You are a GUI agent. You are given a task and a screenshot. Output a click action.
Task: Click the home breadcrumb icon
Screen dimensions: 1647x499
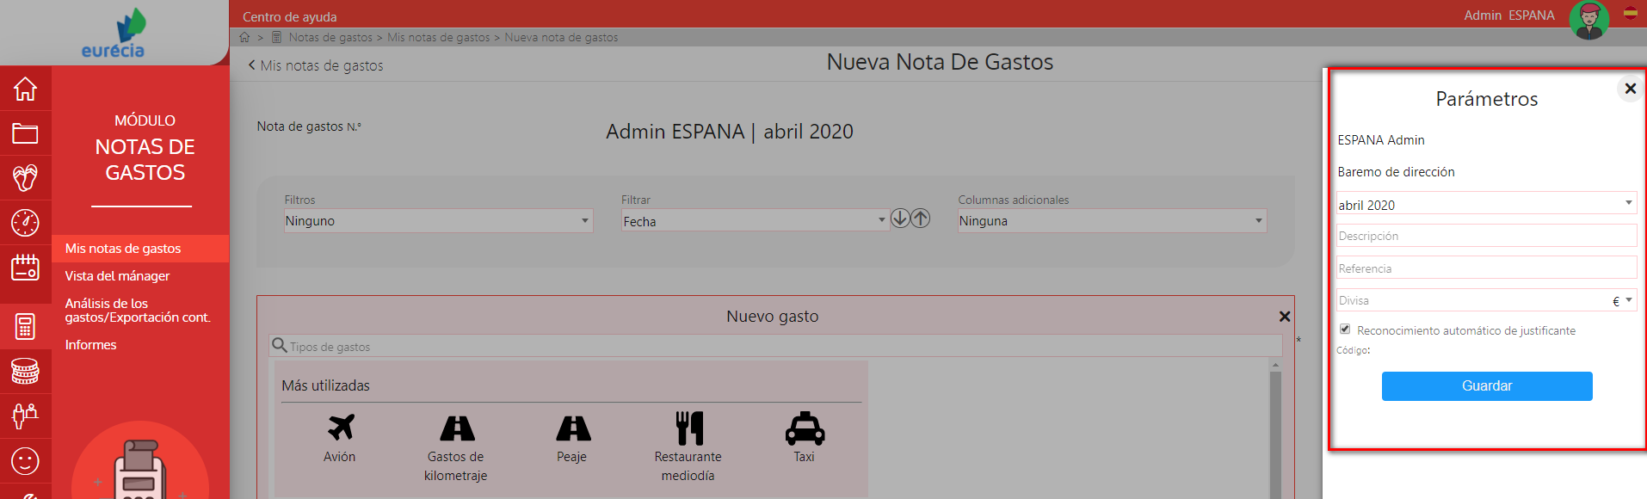244,37
